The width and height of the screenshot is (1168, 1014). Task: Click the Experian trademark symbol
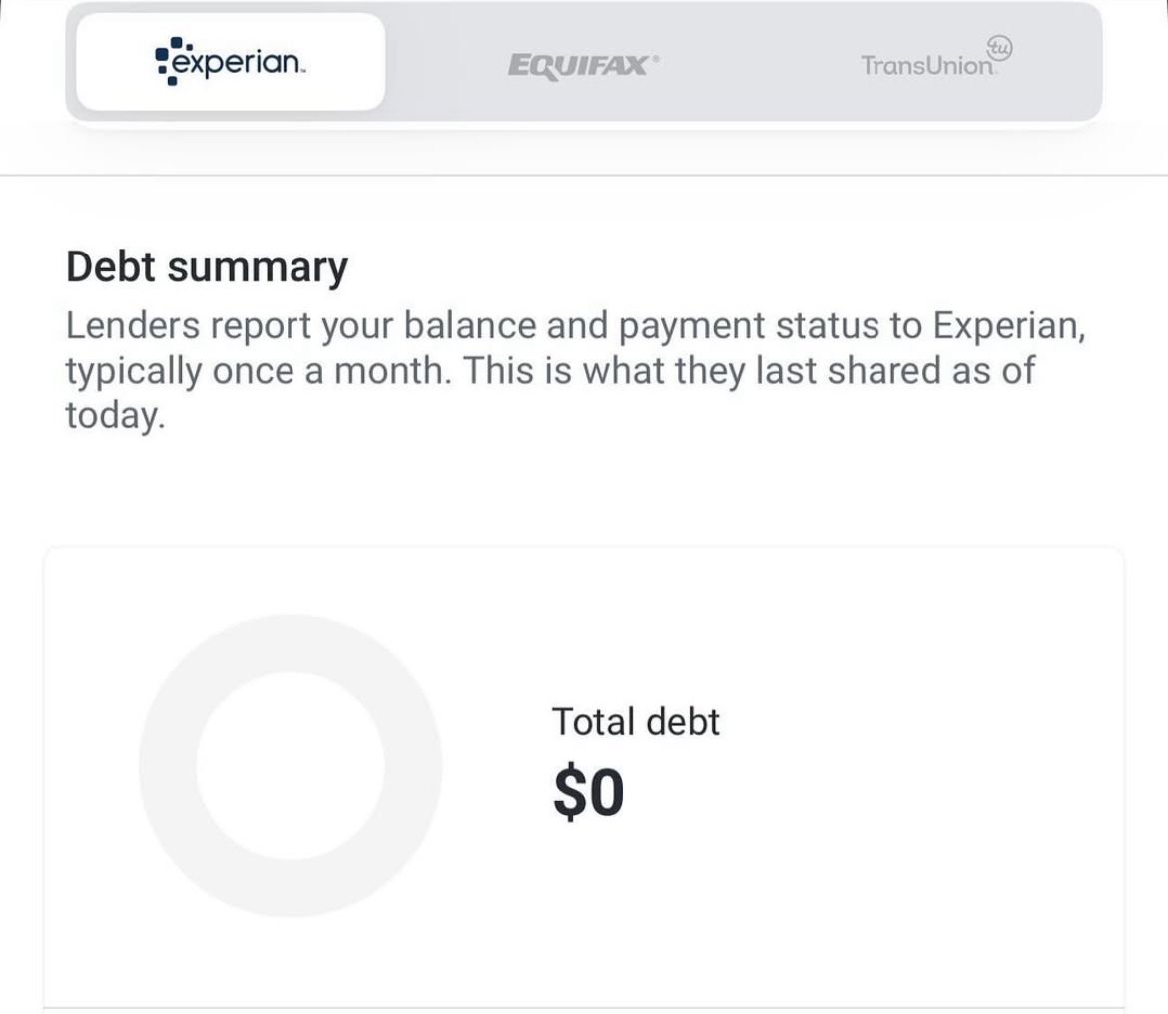point(300,68)
